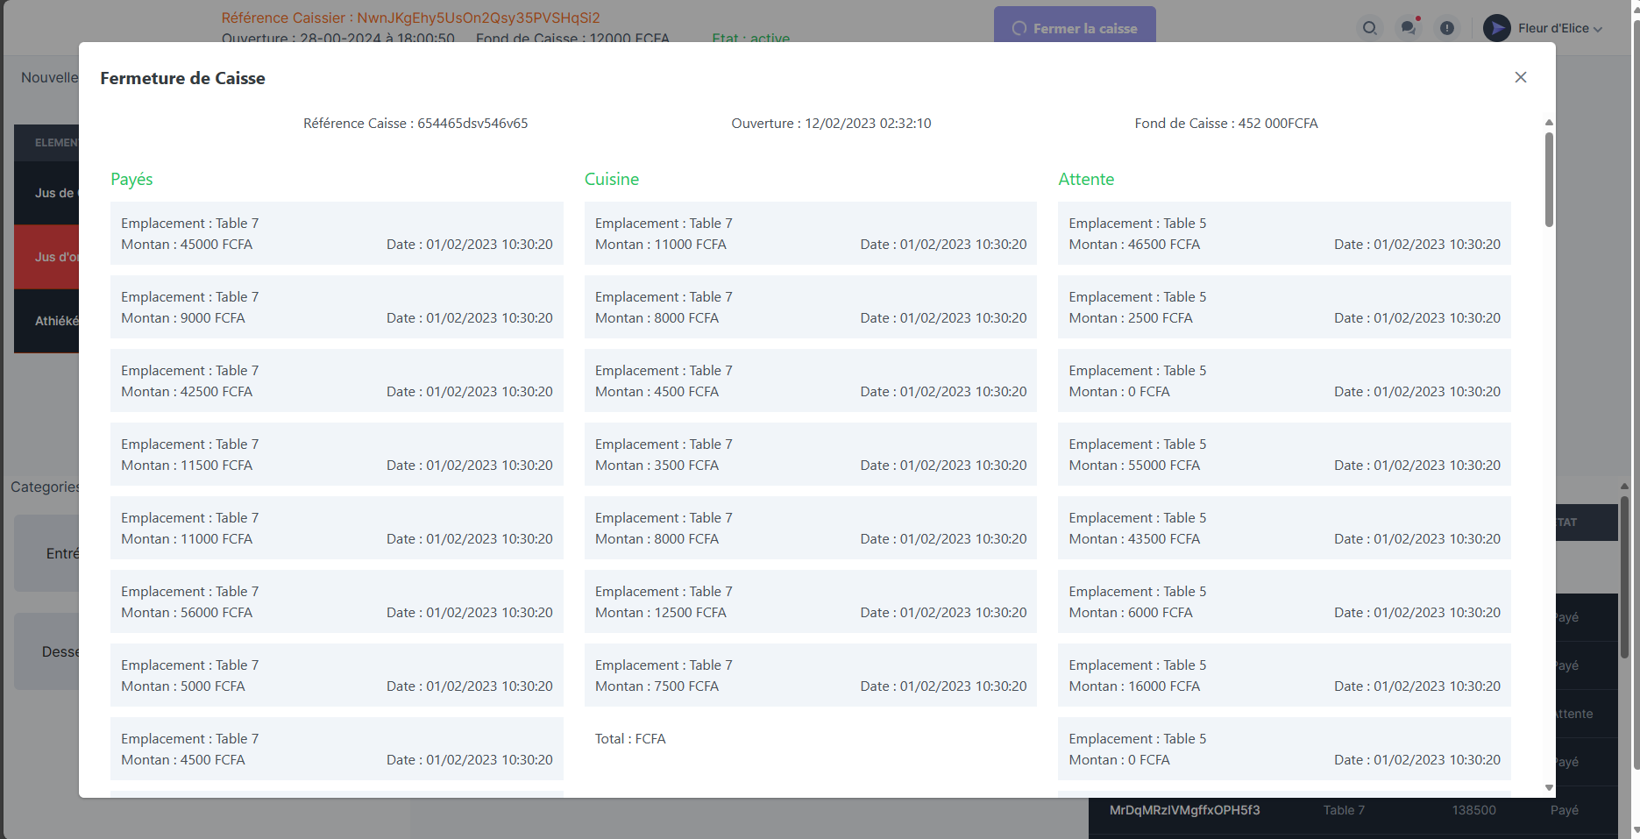This screenshot has height=839, width=1640.
Task: Select the Payés entry with Montan 56000 FCFA
Action: coord(337,601)
